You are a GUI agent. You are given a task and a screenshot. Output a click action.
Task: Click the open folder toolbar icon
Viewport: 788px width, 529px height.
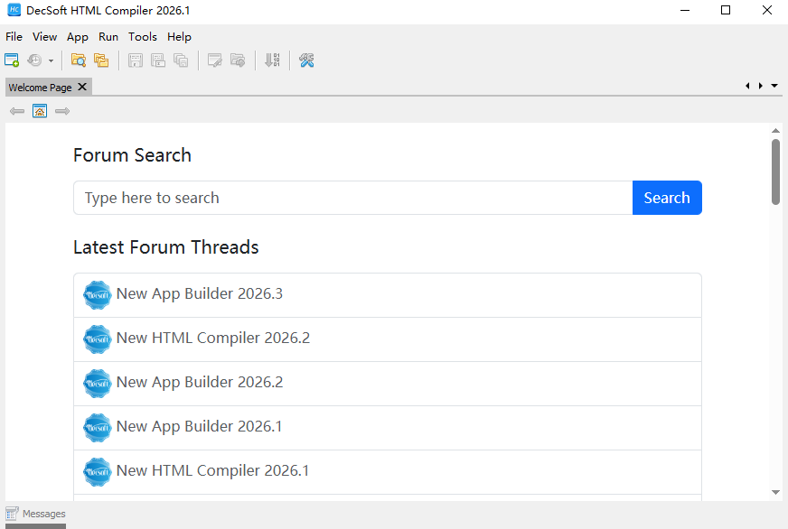tap(101, 60)
